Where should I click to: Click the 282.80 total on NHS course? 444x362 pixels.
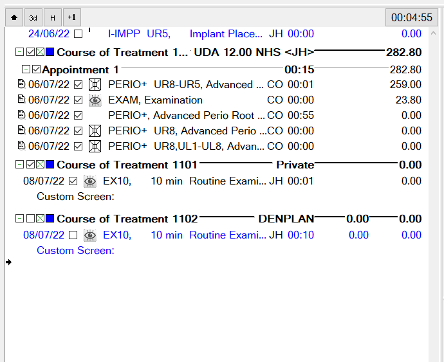pos(404,52)
